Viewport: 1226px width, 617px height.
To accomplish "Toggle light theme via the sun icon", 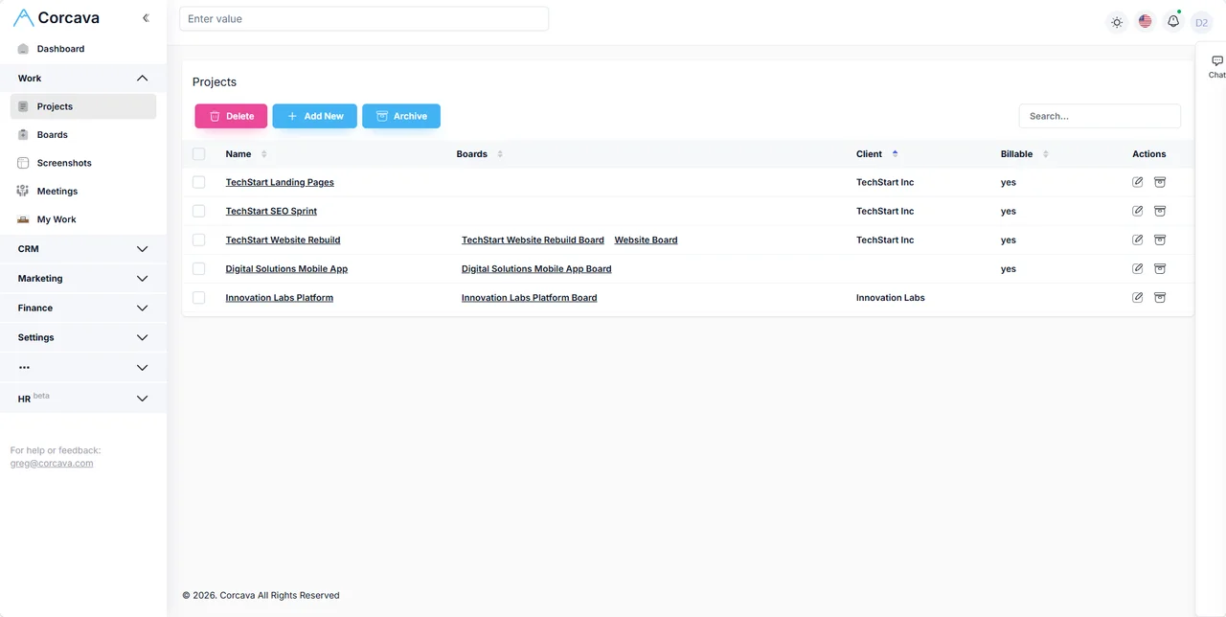I will tap(1117, 22).
